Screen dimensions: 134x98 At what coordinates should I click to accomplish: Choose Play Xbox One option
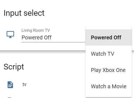click(x=109, y=70)
